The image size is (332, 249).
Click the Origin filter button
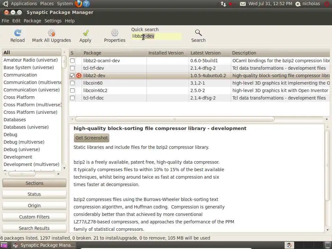pos(34,206)
